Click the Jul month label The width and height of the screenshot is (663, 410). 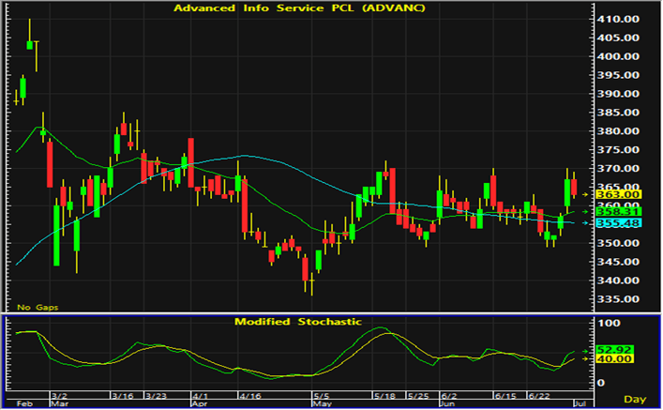580,403
